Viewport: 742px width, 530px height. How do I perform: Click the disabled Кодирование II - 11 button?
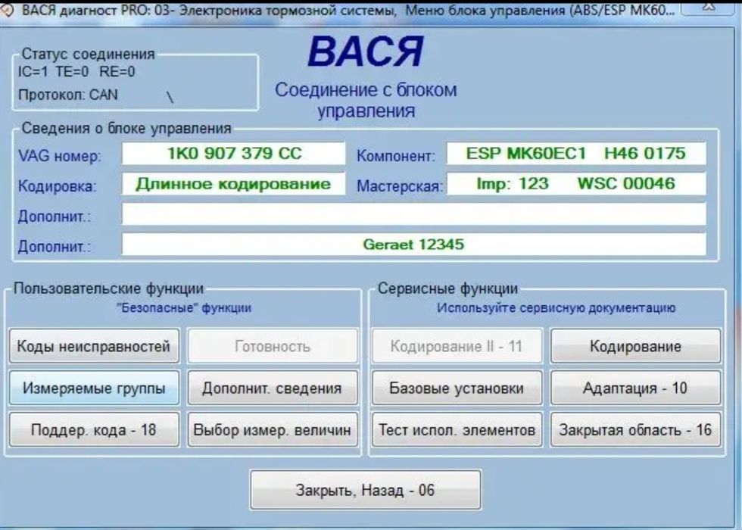pos(457,346)
